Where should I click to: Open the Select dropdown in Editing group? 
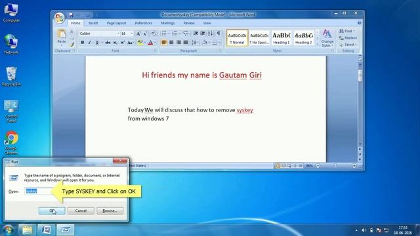click(x=348, y=45)
